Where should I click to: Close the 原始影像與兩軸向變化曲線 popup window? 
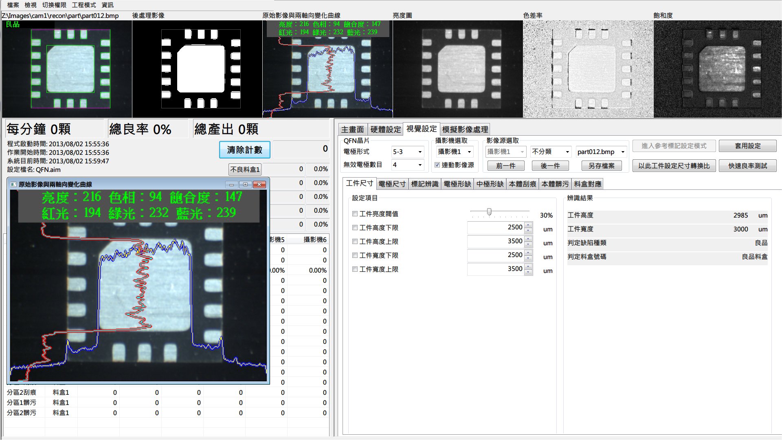259,185
